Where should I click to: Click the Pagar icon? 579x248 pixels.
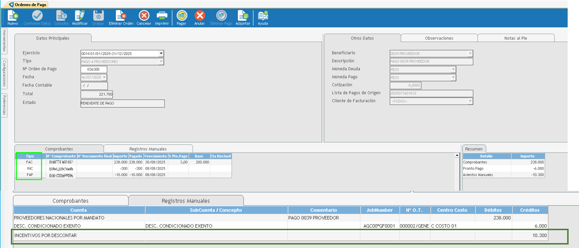182,16
